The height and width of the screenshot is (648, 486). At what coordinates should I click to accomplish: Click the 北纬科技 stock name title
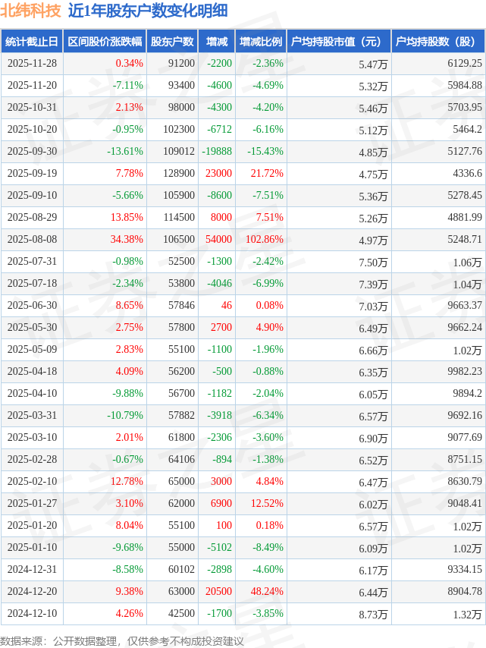coord(31,11)
